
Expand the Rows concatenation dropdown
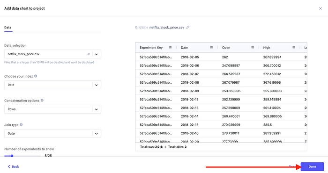[x=97, y=109]
